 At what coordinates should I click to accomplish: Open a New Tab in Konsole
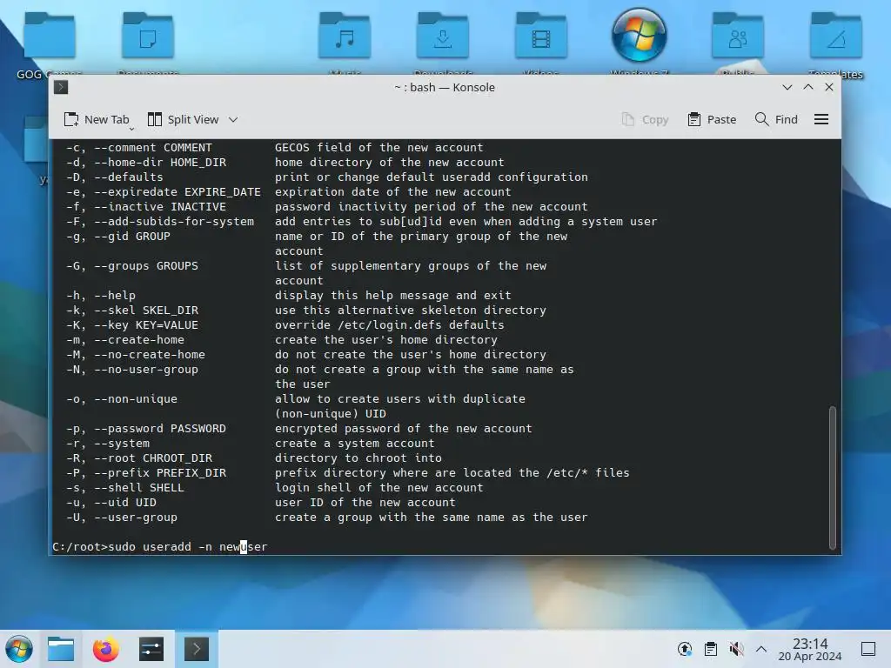[x=97, y=119]
